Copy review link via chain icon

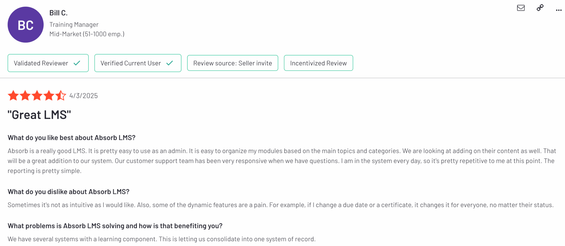(540, 8)
